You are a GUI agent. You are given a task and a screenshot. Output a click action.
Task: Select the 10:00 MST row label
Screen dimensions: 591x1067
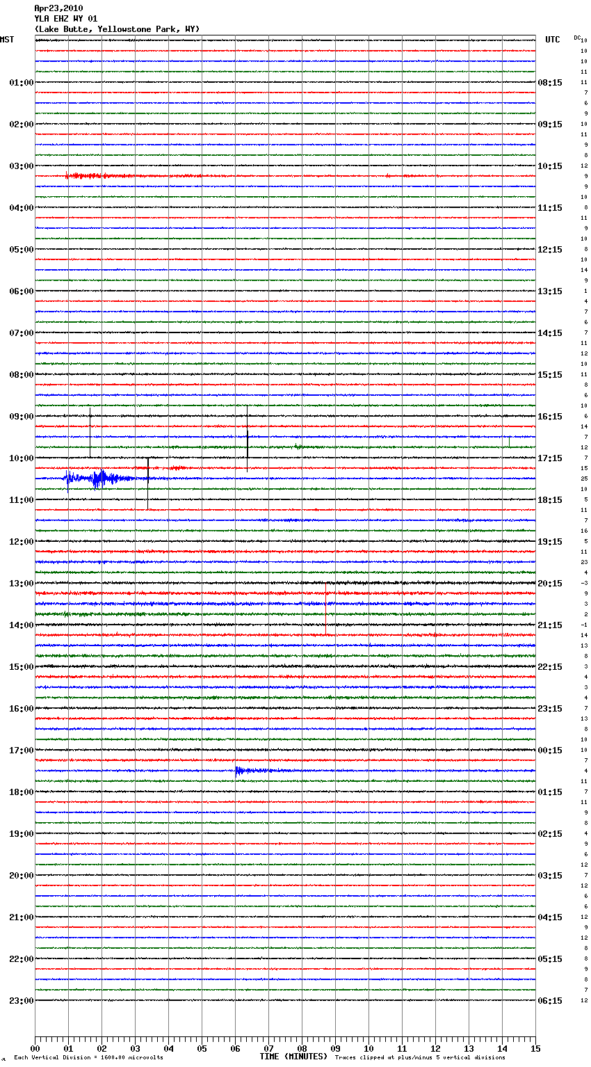pyautogui.click(x=22, y=458)
